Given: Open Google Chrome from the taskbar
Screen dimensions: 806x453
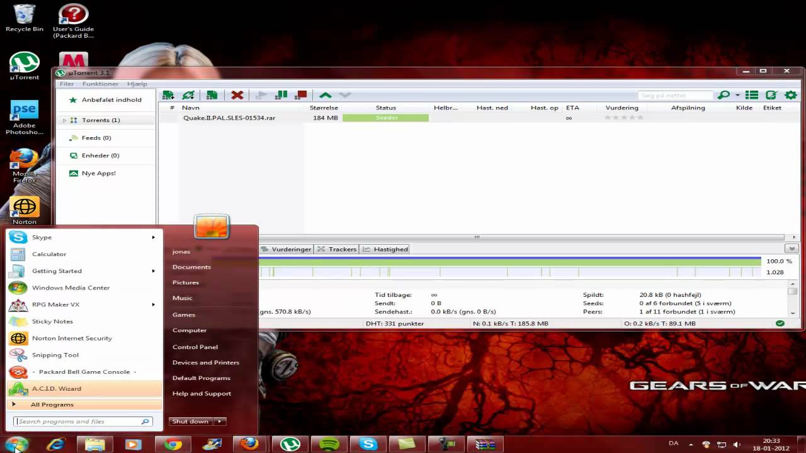Looking at the screenshot, I should [x=173, y=444].
